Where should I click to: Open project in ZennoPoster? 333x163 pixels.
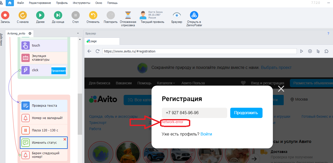pos(194,19)
